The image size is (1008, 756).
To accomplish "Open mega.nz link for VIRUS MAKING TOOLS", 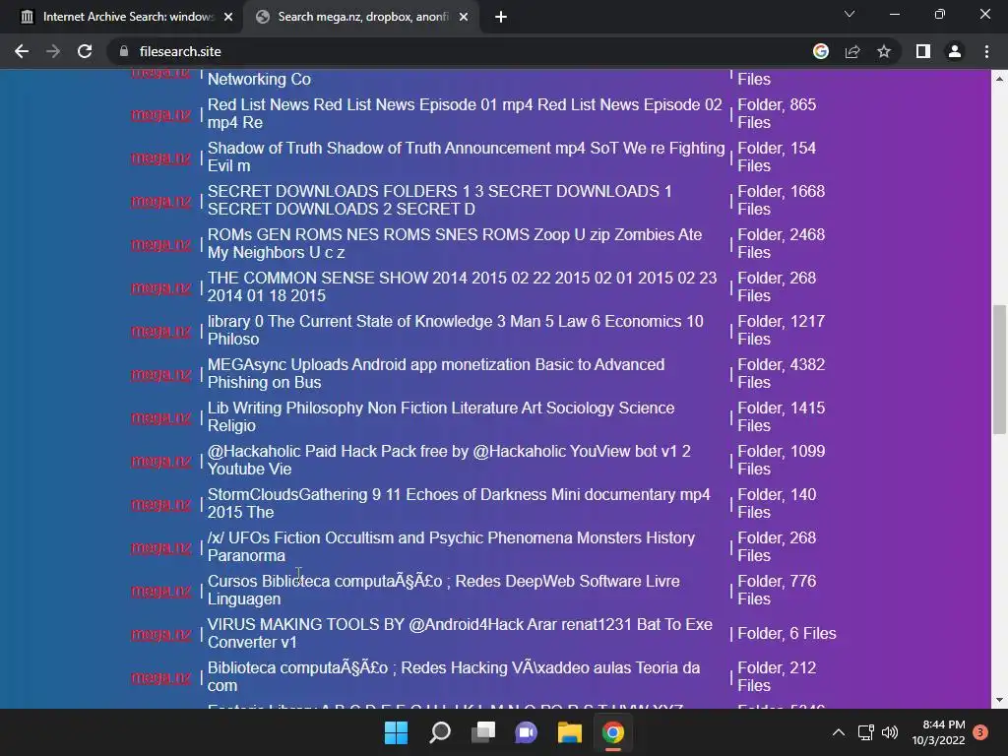I will coord(161,634).
